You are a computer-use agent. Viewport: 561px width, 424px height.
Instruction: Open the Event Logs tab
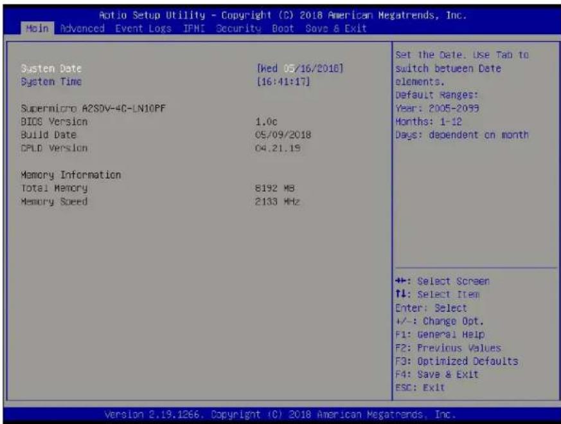tap(143, 29)
